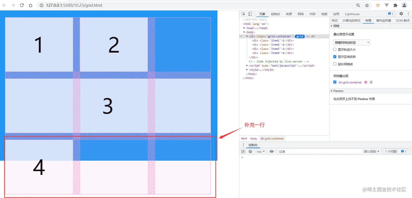Open DevTools settings gear

point(401,14)
